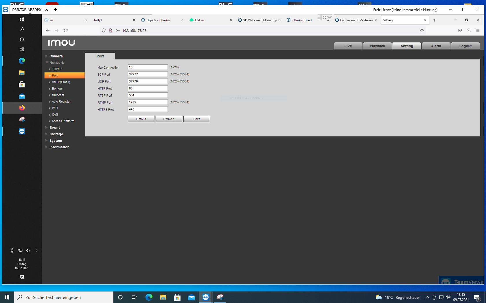Viewport: 486px width, 303px height.
Task: Show hidden tray icons chevron
Action: click(427, 297)
